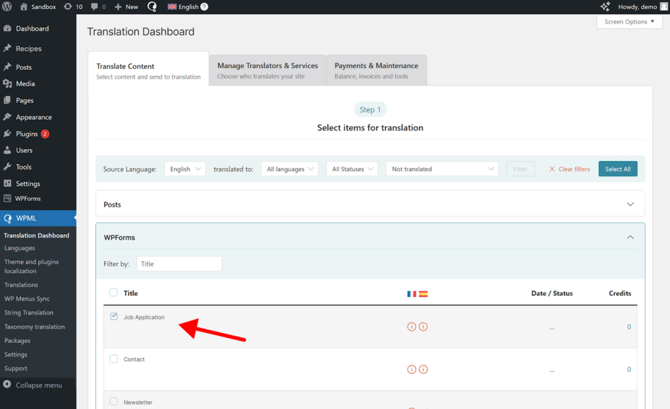This screenshot has width=670, height=409.
Task: Open the All Statuses dropdown
Action: [352, 168]
